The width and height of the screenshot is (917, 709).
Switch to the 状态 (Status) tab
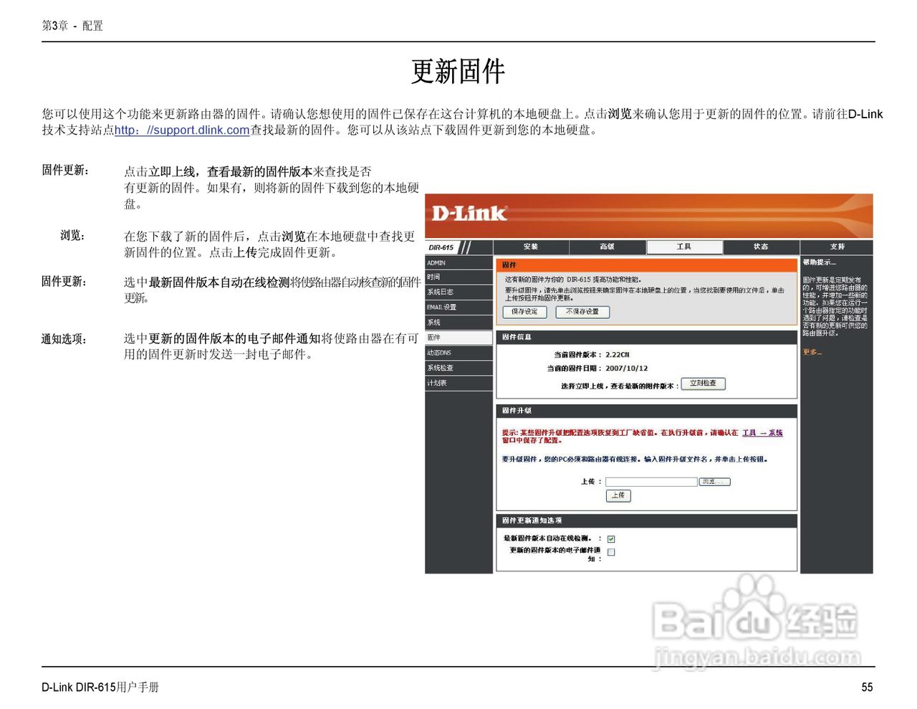tap(761, 247)
